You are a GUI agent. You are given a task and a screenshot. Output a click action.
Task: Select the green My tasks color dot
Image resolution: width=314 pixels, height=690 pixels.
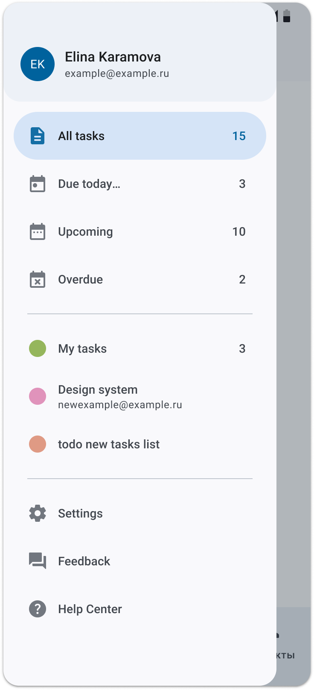[x=38, y=348]
